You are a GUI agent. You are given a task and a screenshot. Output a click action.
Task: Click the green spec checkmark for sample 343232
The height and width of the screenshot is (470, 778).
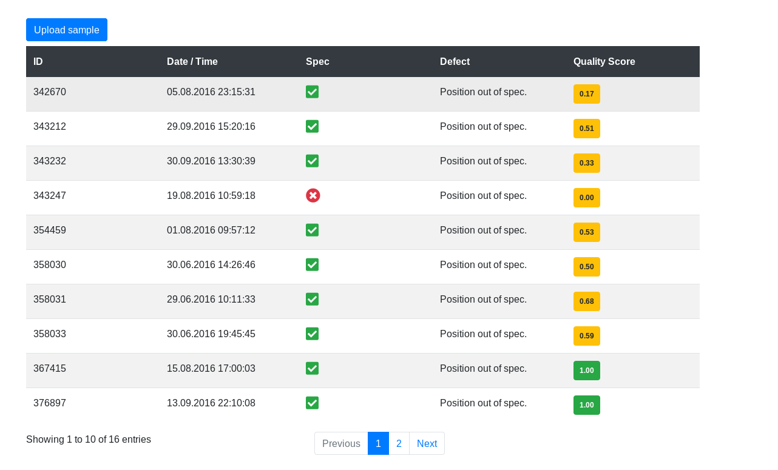tap(313, 161)
